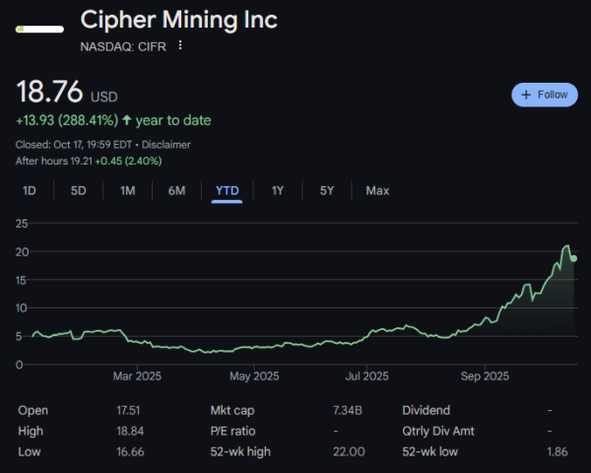Show the 1M price chart

[128, 190]
